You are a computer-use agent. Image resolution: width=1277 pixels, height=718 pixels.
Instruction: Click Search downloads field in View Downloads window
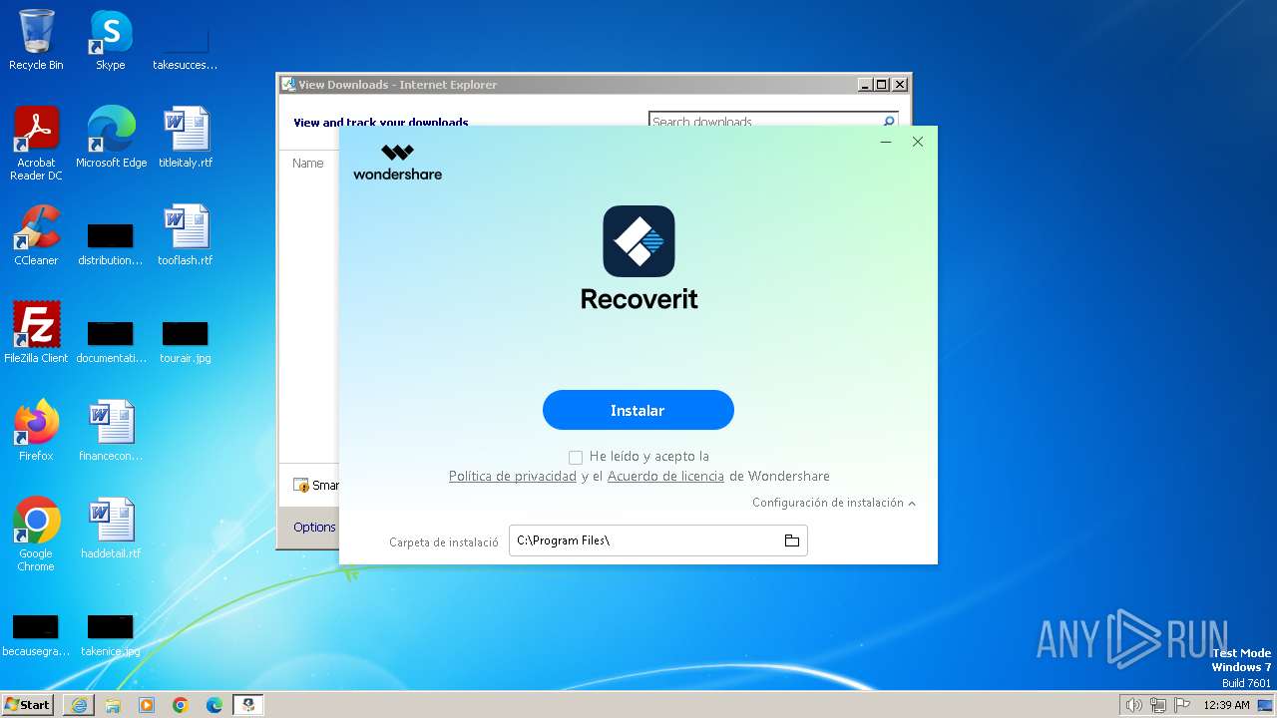(x=763, y=122)
